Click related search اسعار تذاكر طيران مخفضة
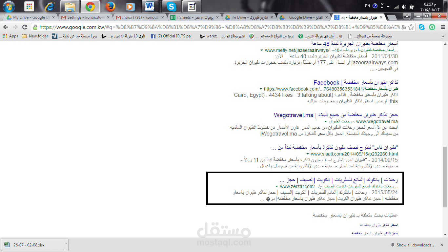 379,225
